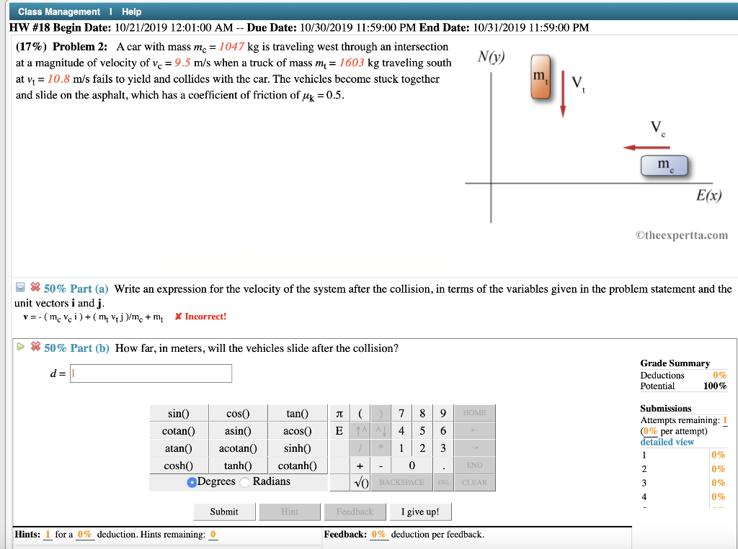This screenshot has height=549, width=738.
Task: Click the Submit button
Action: pyautogui.click(x=223, y=512)
